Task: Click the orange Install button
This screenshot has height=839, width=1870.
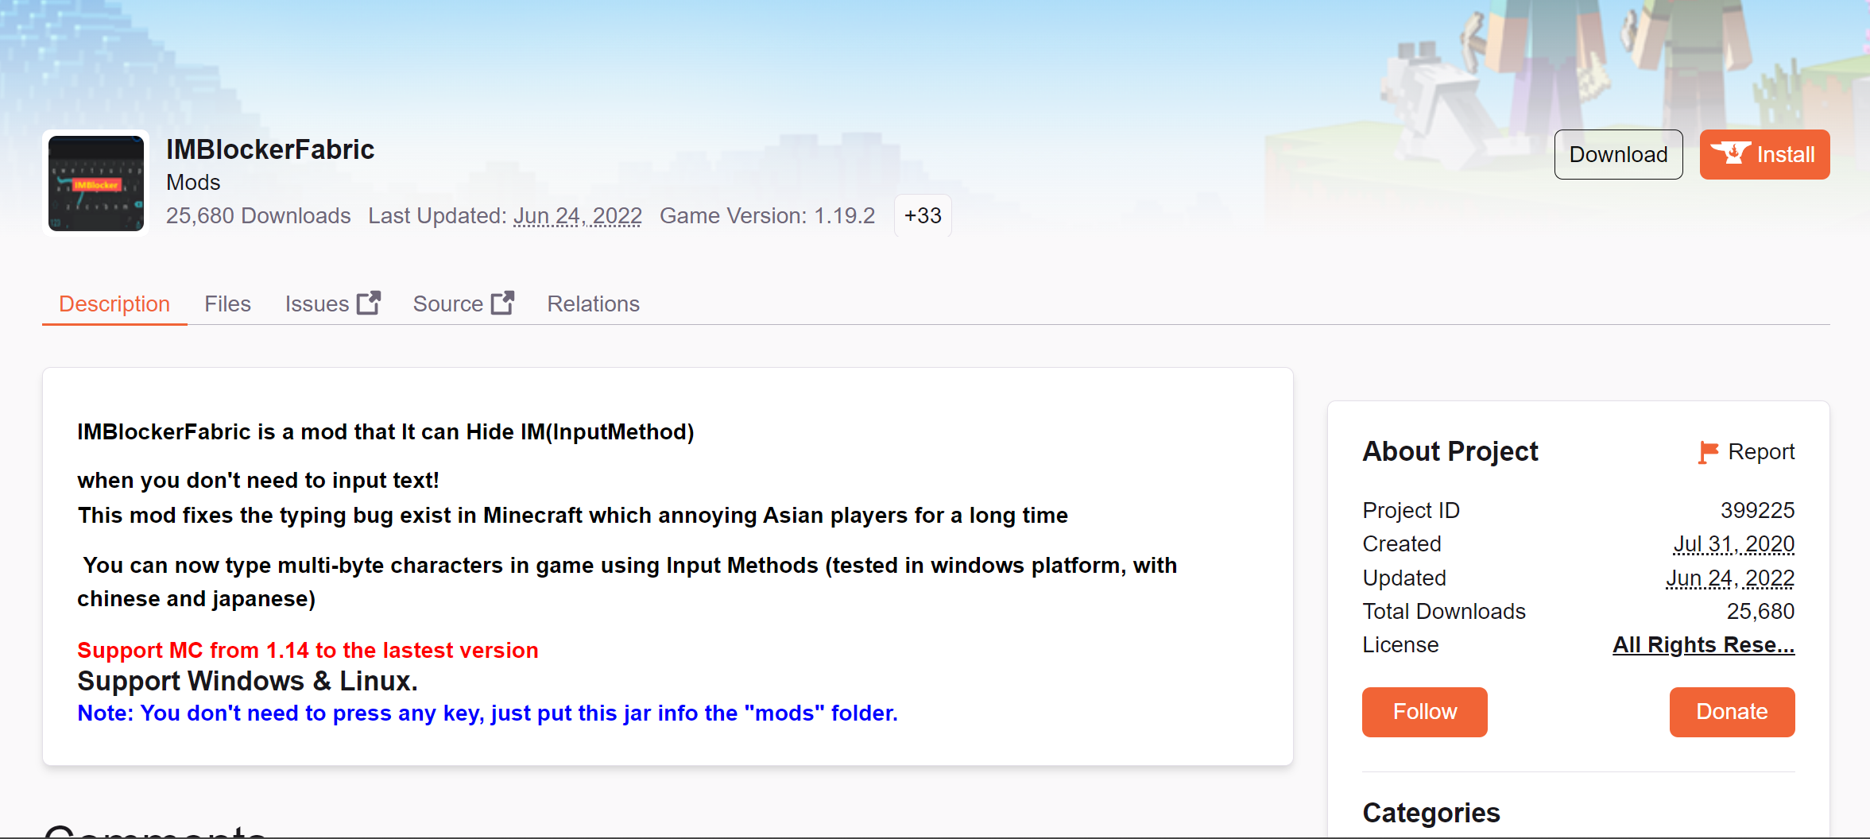Action: click(1764, 154)
